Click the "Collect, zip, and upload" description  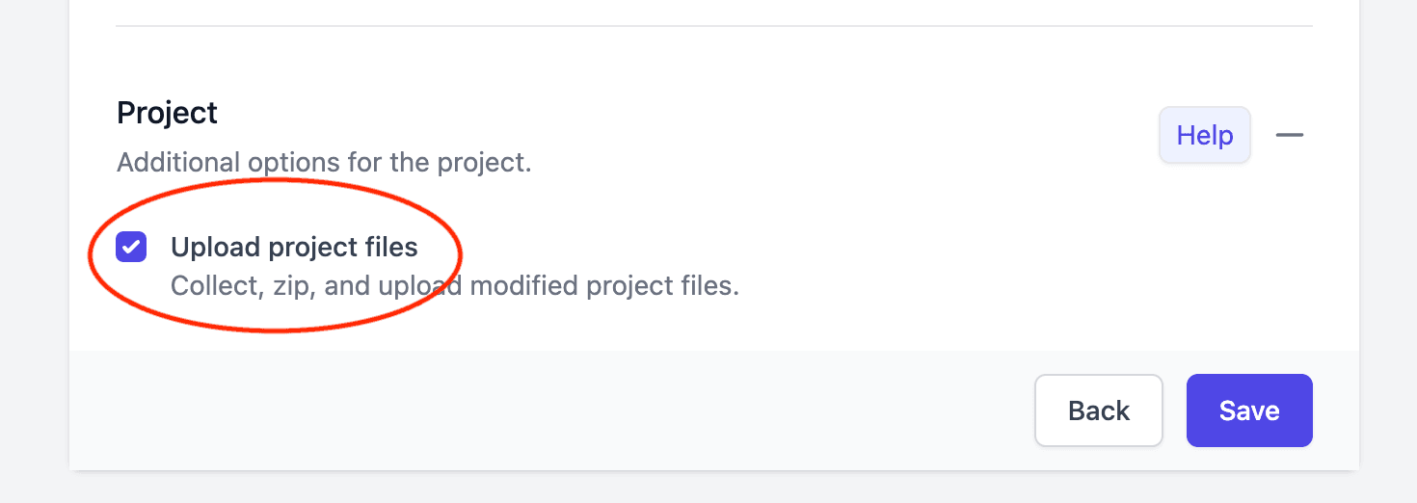454,286
